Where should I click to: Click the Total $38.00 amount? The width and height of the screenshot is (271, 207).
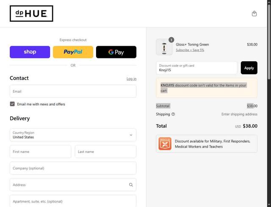[x=250, y=126]
